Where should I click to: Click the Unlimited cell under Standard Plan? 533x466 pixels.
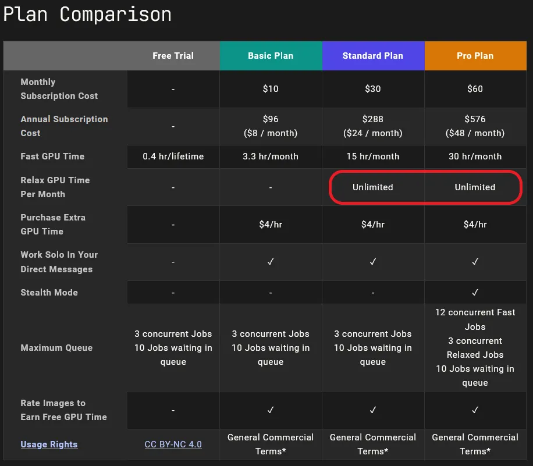(x=373, y=187)
